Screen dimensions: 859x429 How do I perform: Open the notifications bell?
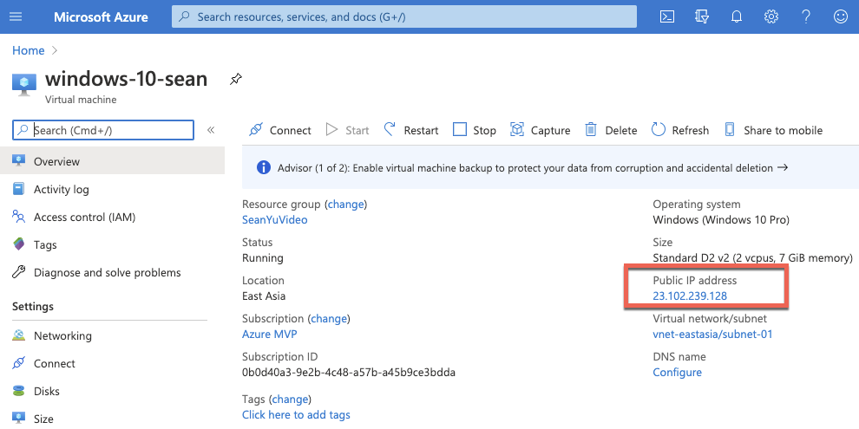point(737,16)
